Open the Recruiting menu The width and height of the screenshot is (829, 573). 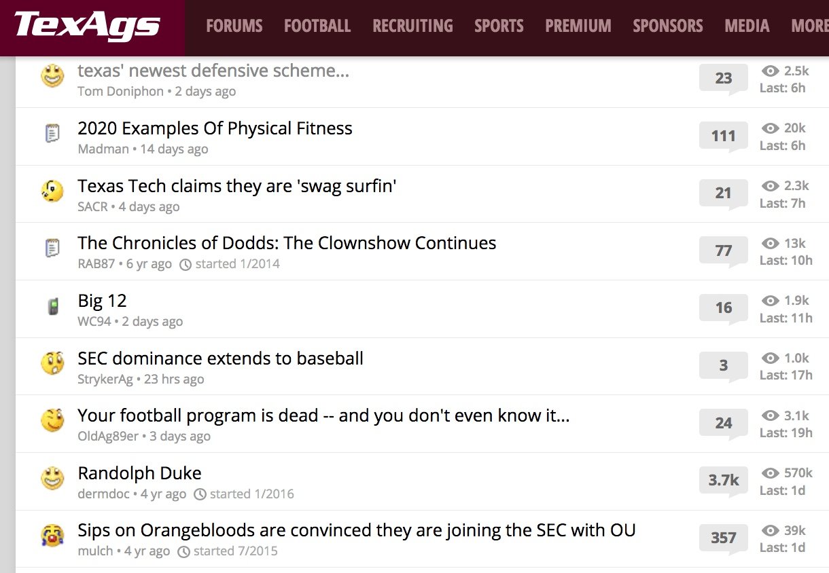tap(412, 26)
